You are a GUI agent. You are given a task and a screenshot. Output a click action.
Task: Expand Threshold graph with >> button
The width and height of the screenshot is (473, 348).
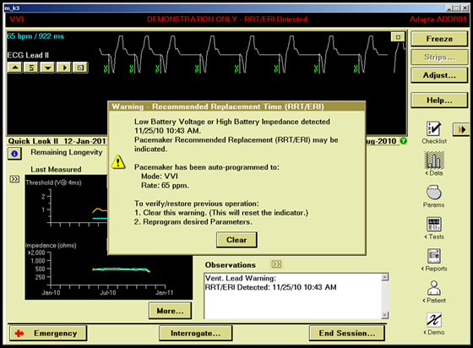tap(14, 179)
